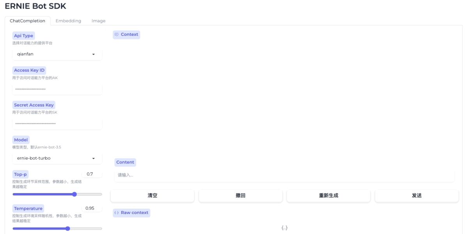
Task: Click the 清空 clear button
Action: tap(152, 196)
